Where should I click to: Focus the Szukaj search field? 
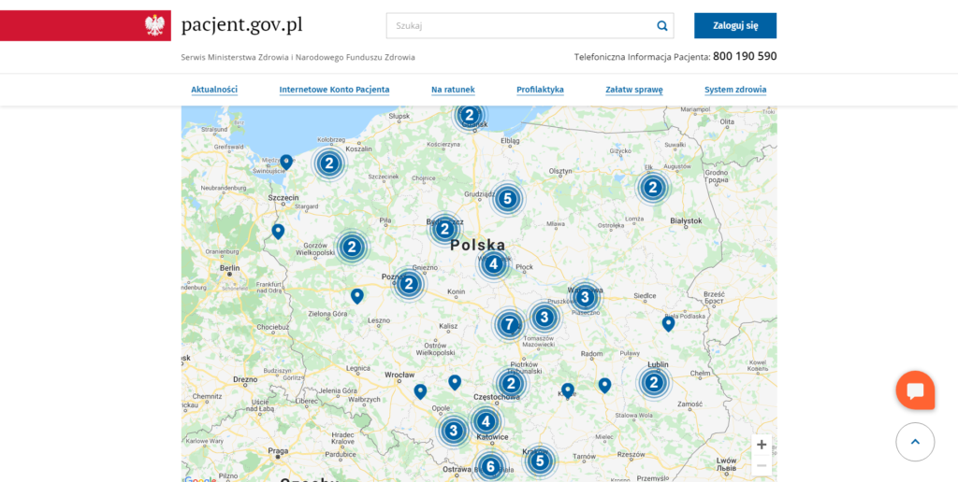tap(519, 26)
